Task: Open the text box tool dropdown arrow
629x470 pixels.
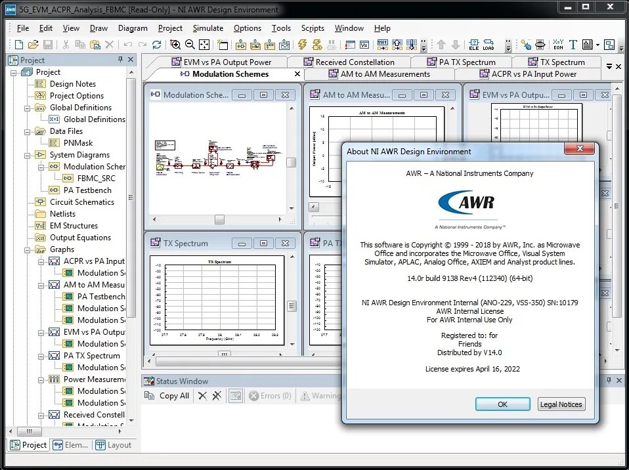Action: 597,45
